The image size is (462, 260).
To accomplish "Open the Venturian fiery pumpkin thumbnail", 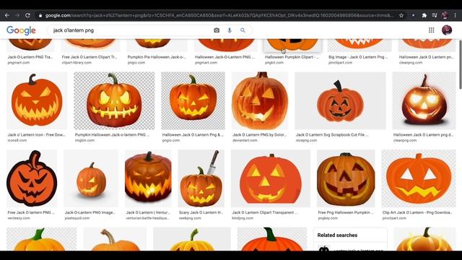I will pos(148,178).
